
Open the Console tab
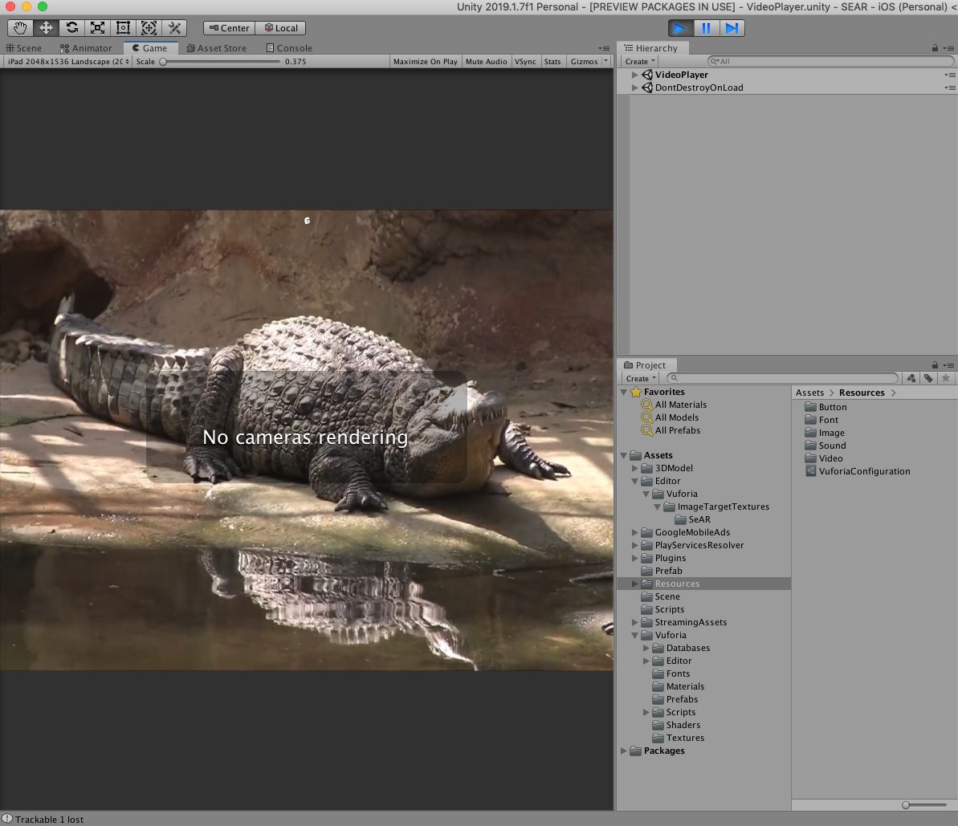click(289, 48)
